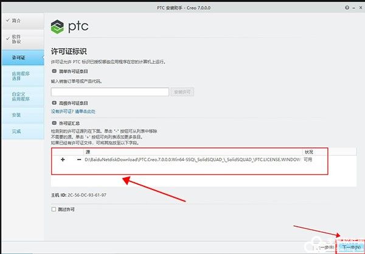
Task: Go to 应用程序选择 step in sidebar
Action: point(23,76)
